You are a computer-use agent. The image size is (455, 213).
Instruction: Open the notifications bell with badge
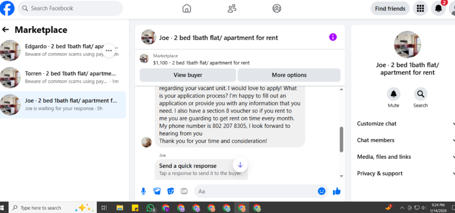tap(438, 8)
